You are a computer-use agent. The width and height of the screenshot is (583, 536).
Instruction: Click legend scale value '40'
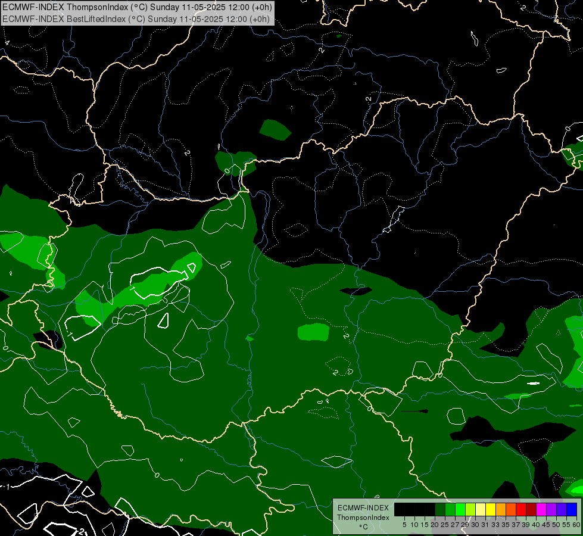(x=536, y=525)
